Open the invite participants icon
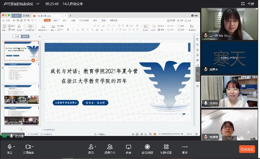The height and width of the screenshot is (159, 260). [91, 147]
